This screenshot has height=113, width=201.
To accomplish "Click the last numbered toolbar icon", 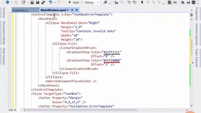I will point(193,2).
